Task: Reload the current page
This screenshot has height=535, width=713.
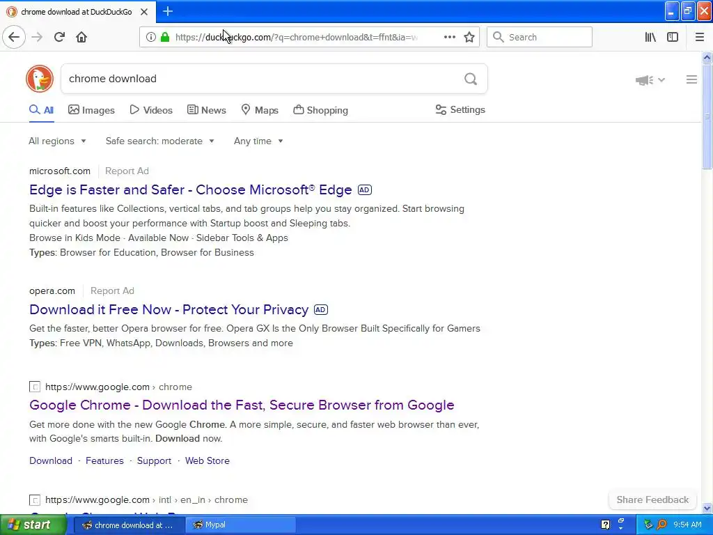Action: click(59, 37)
